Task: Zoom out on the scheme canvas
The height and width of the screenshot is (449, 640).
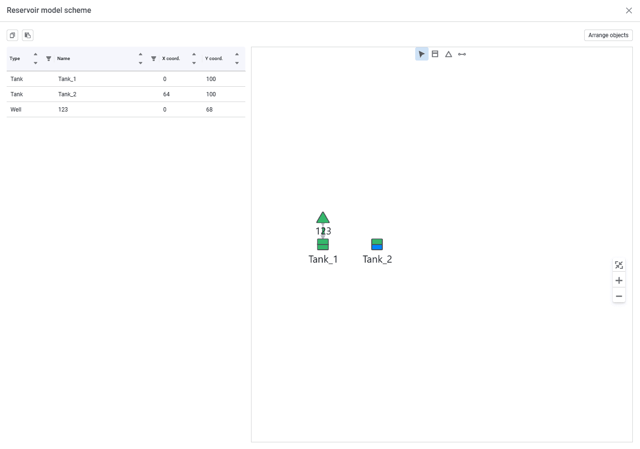Action: 619,296
